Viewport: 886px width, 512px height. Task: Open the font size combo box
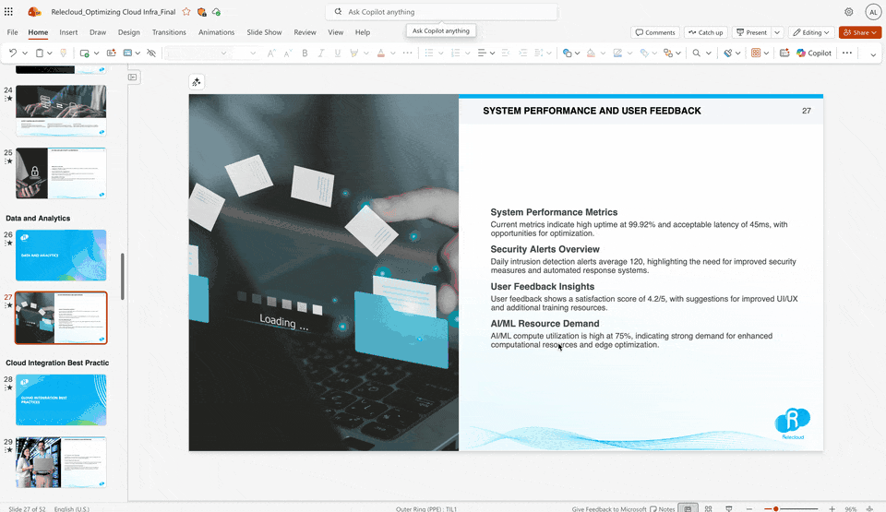[245, 54]
